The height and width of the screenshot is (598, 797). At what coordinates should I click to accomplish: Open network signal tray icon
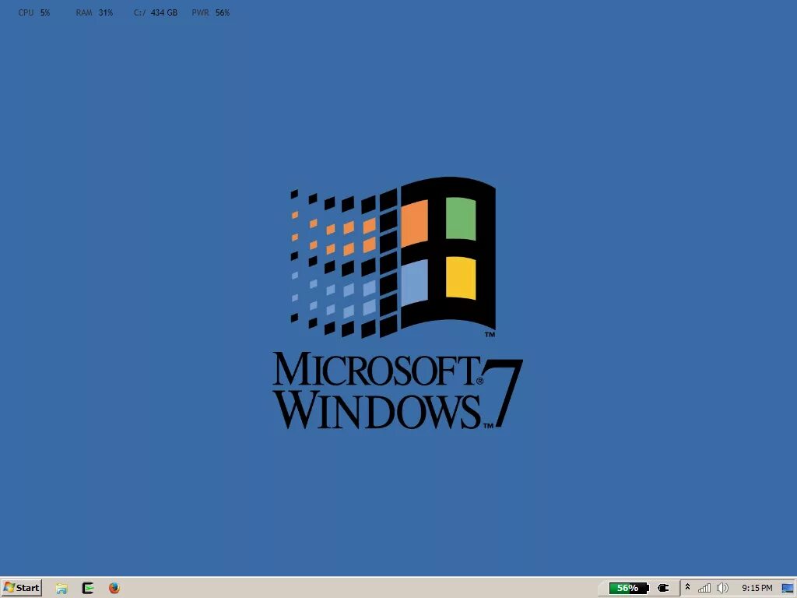[704, 589]
